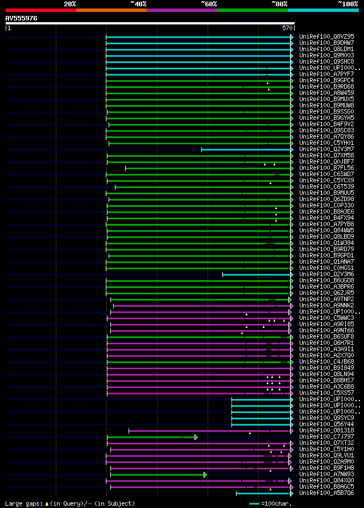Click the cyan alignment bar of UniRef100_Q2V3M7

pos(246,149)
